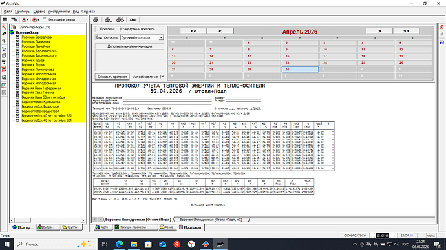Click the map picture icon in left sidebar
446x250 pixels.
tap(4, 85)
